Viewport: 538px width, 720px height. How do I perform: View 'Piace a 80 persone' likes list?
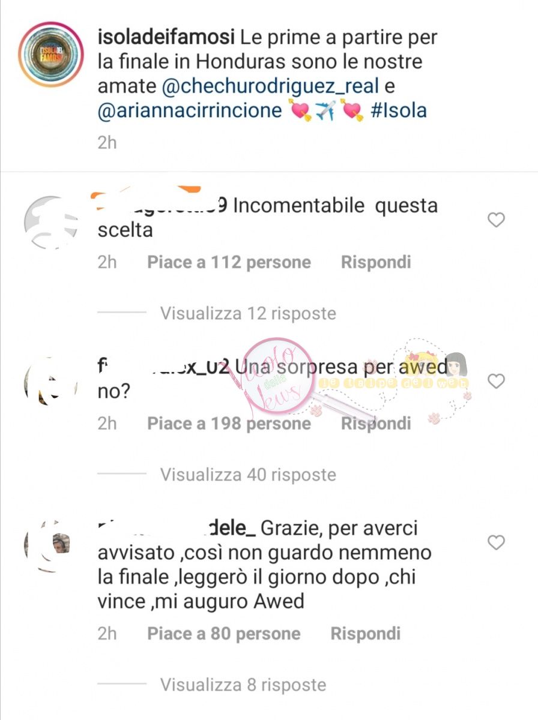coord(224,634)
